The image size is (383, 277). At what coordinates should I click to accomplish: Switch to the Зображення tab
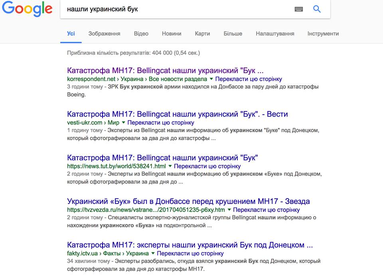(104, 34)
